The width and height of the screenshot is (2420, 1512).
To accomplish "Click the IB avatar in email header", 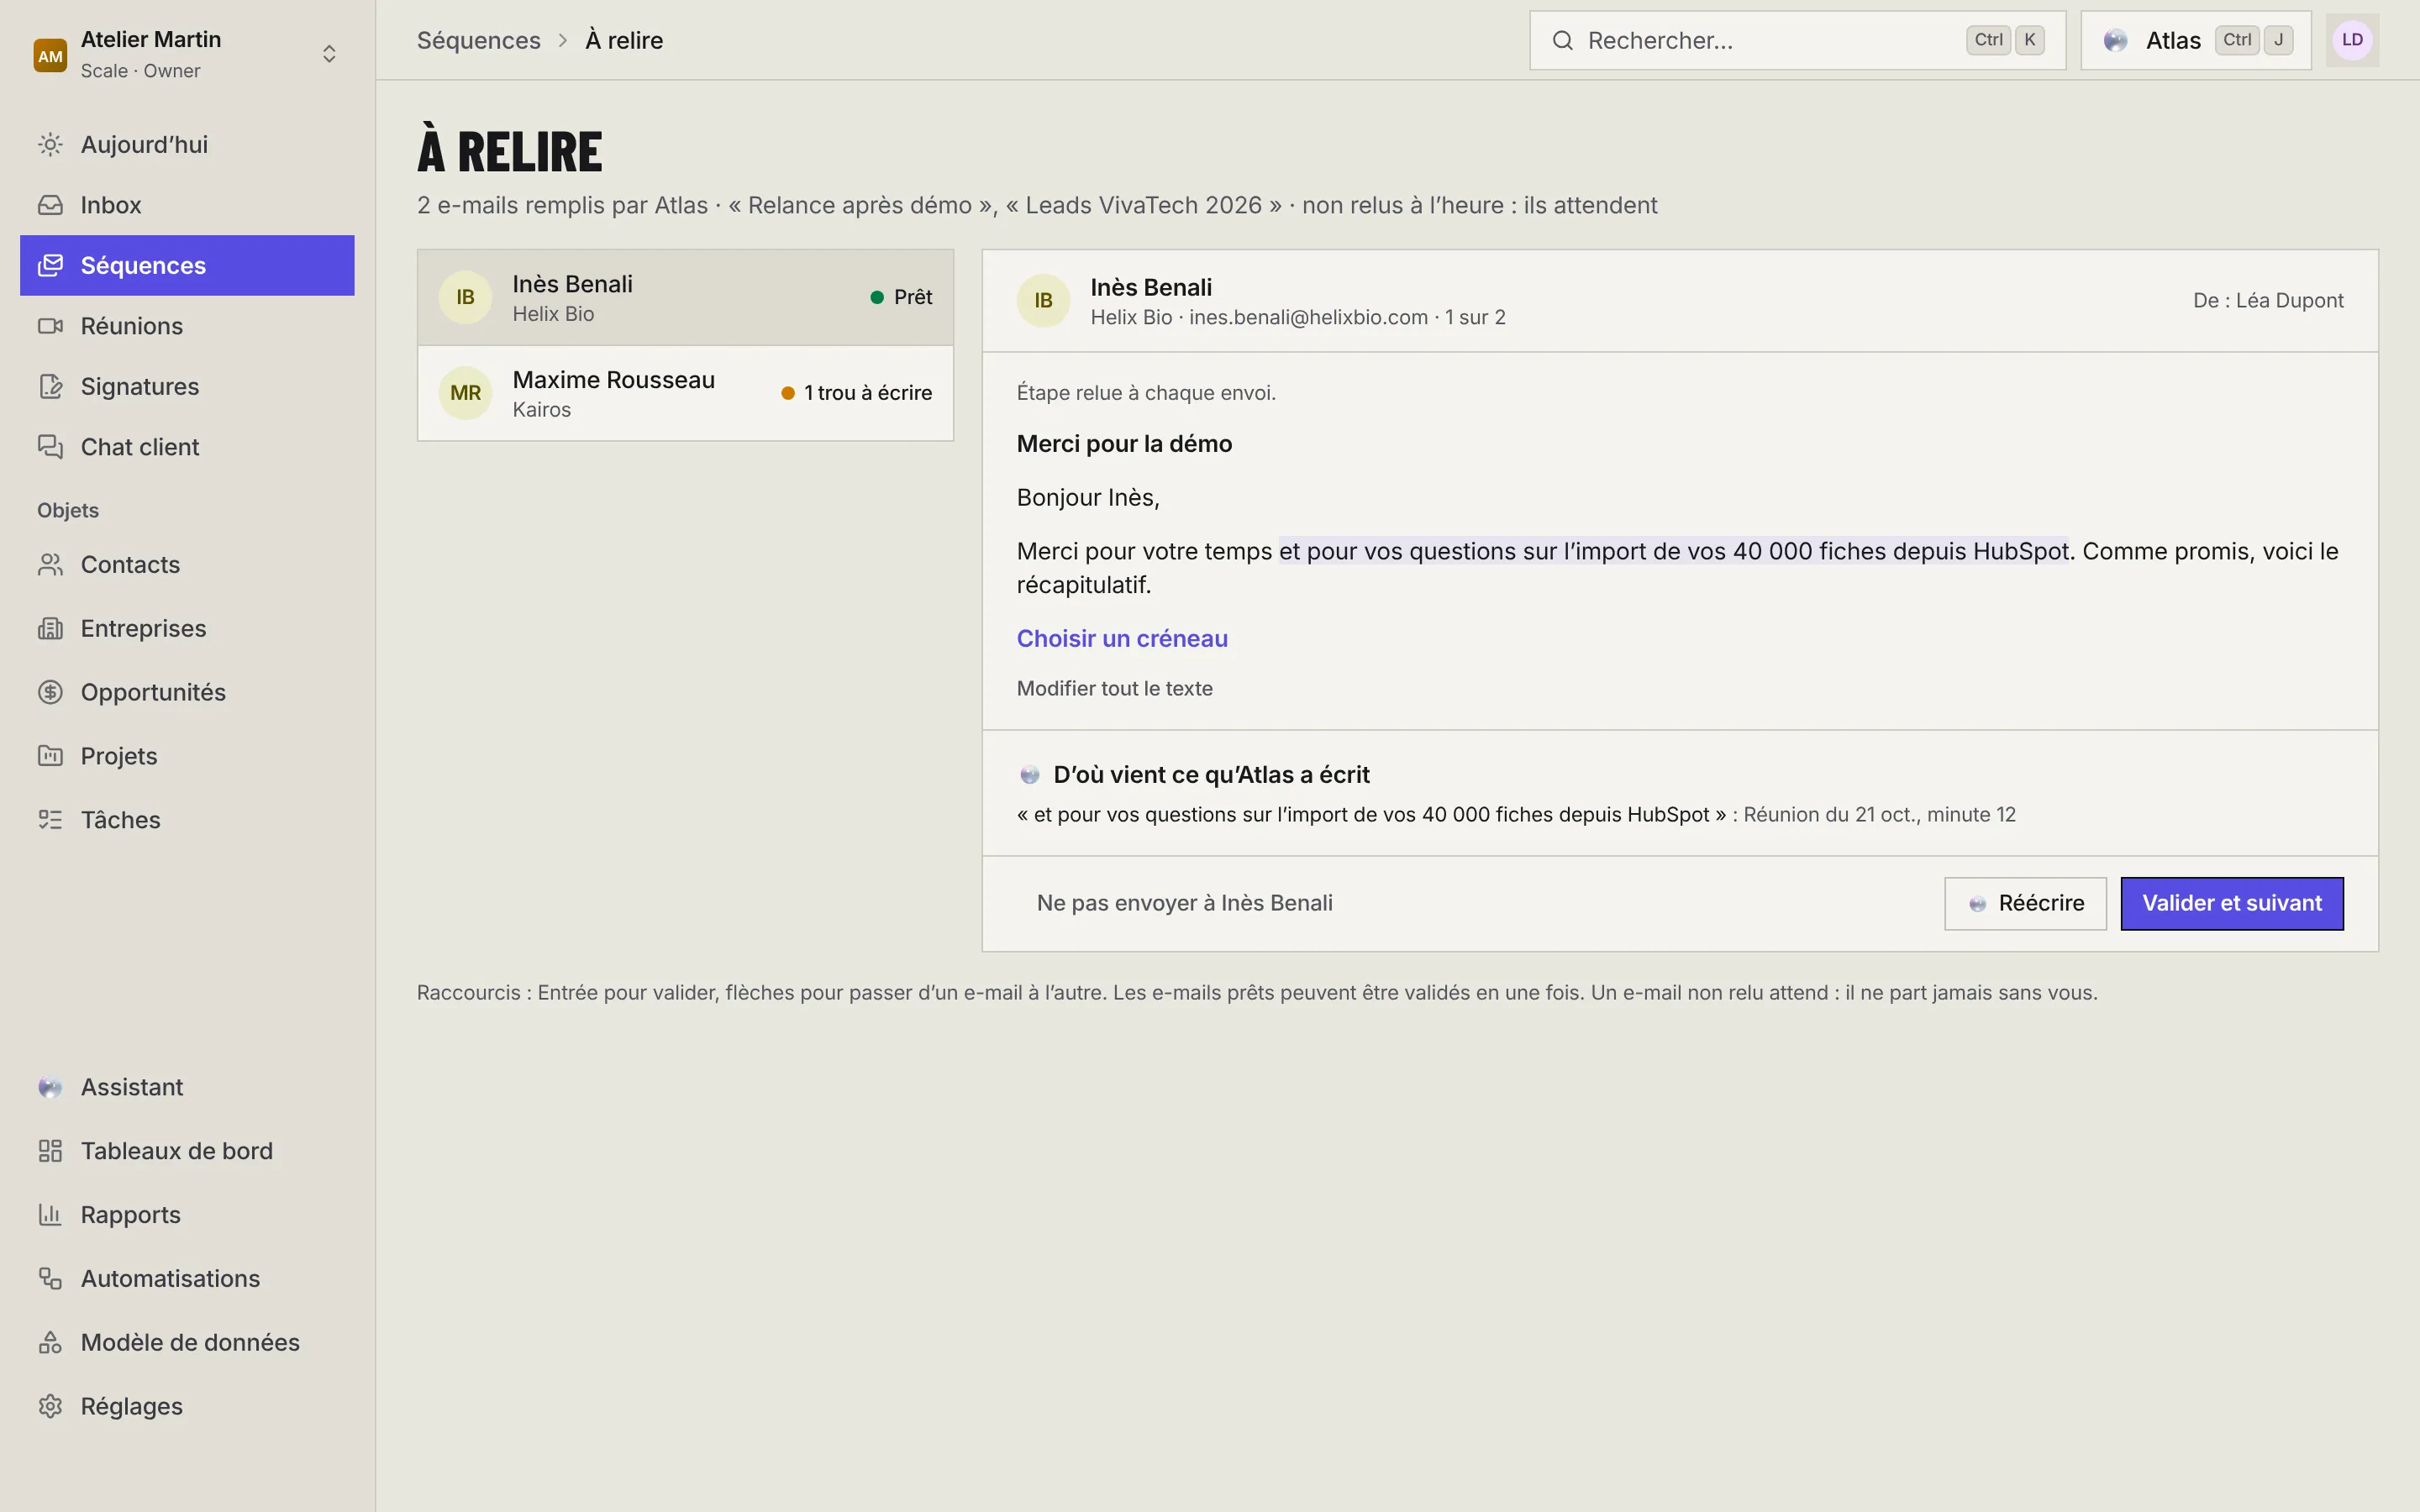I will [x=1043, y=301].
